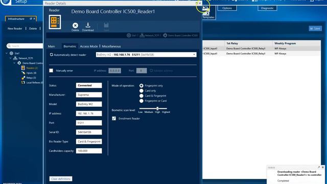Viewport: 327px width, 184px height.
Task: Open the detected reader dropdown
Action: tap(194, 55)
